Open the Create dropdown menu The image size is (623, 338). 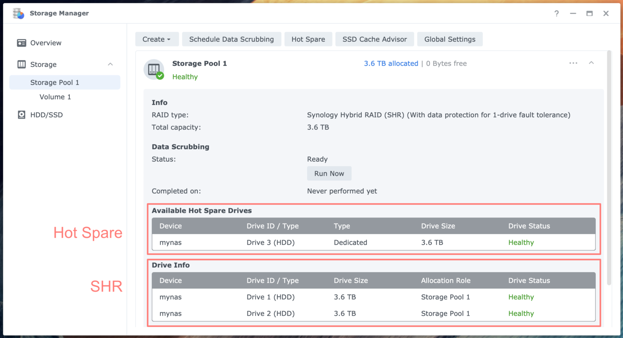click(157, 39)
